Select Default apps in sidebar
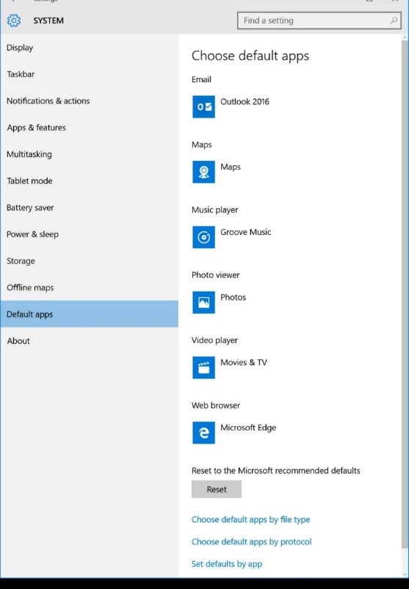 click(90, 314)
